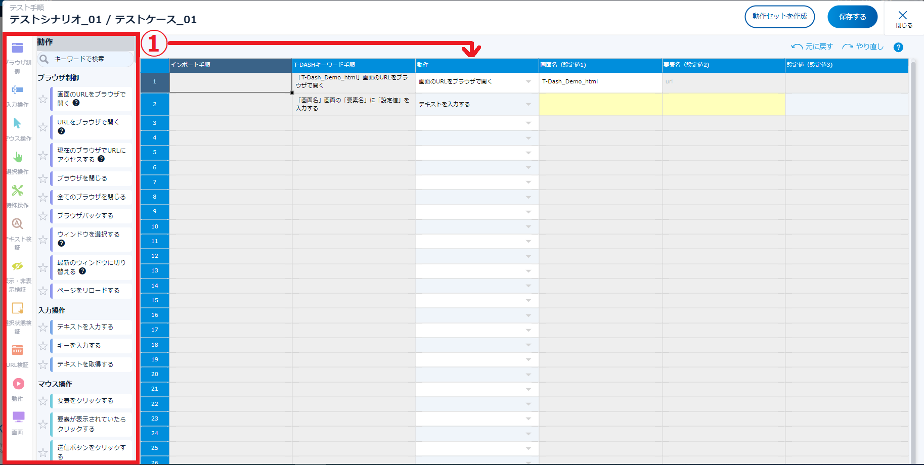Select the 特殊操作 tools icon
This screenshot has height=465, width=924.
pyautogui.click(x=17, y=191)
